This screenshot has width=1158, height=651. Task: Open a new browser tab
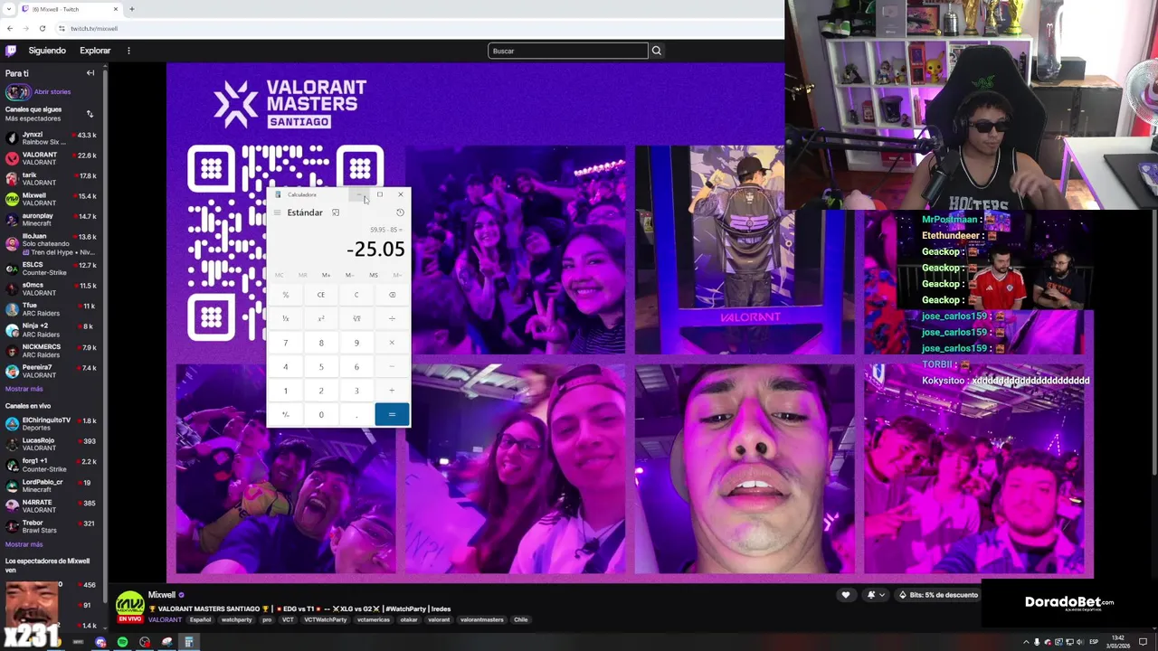click(x=132, y=9)
